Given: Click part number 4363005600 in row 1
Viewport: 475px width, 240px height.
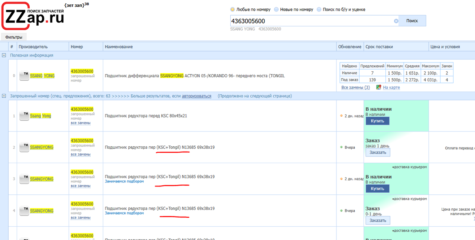Looking at the screenshot, I should [82, 109].
